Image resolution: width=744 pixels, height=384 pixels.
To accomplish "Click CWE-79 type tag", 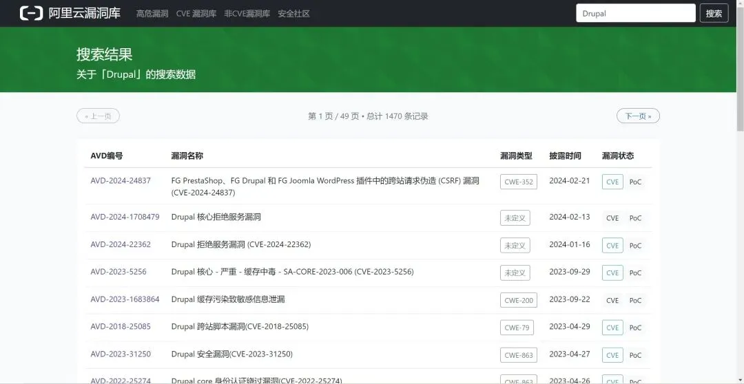I will pos(517,328).
